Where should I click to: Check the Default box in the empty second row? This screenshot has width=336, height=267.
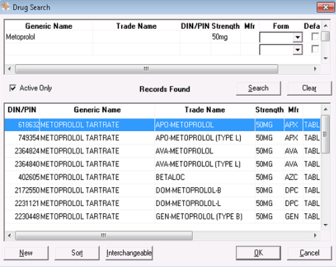[x=315, y=49]
